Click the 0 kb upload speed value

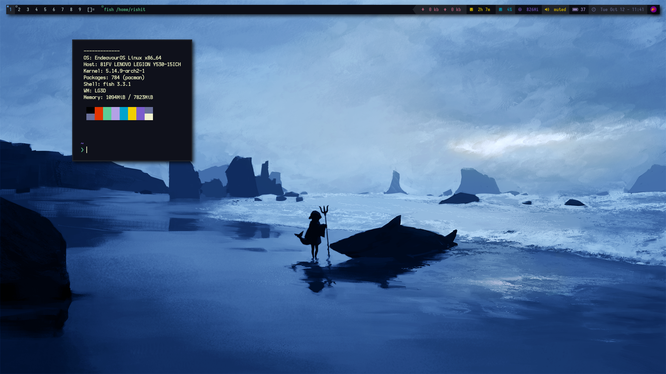[456, 10]
